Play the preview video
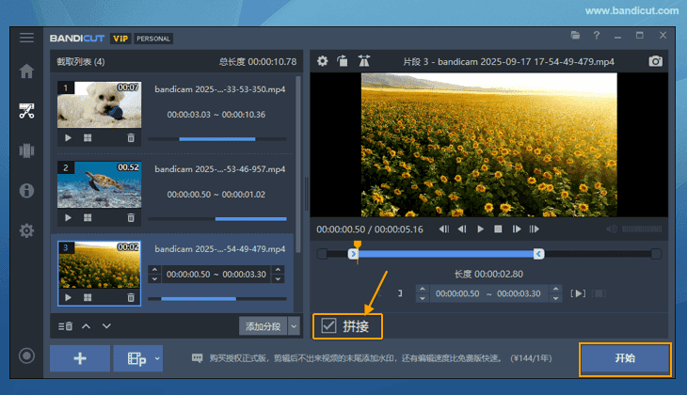 point(480,229)
